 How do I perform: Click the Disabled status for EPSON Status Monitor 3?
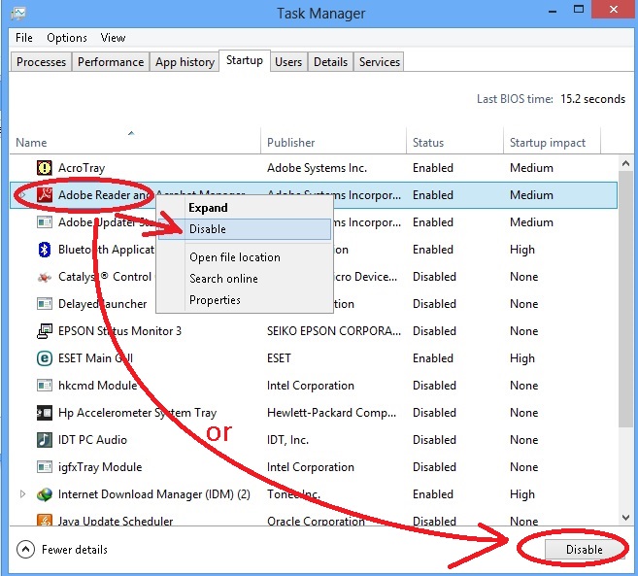point(434,331)
